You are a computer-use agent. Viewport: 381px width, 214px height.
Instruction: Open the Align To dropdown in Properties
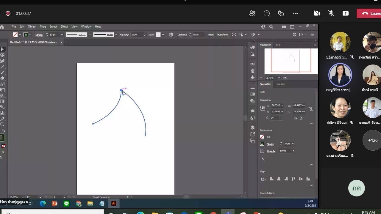pos(263,179)
